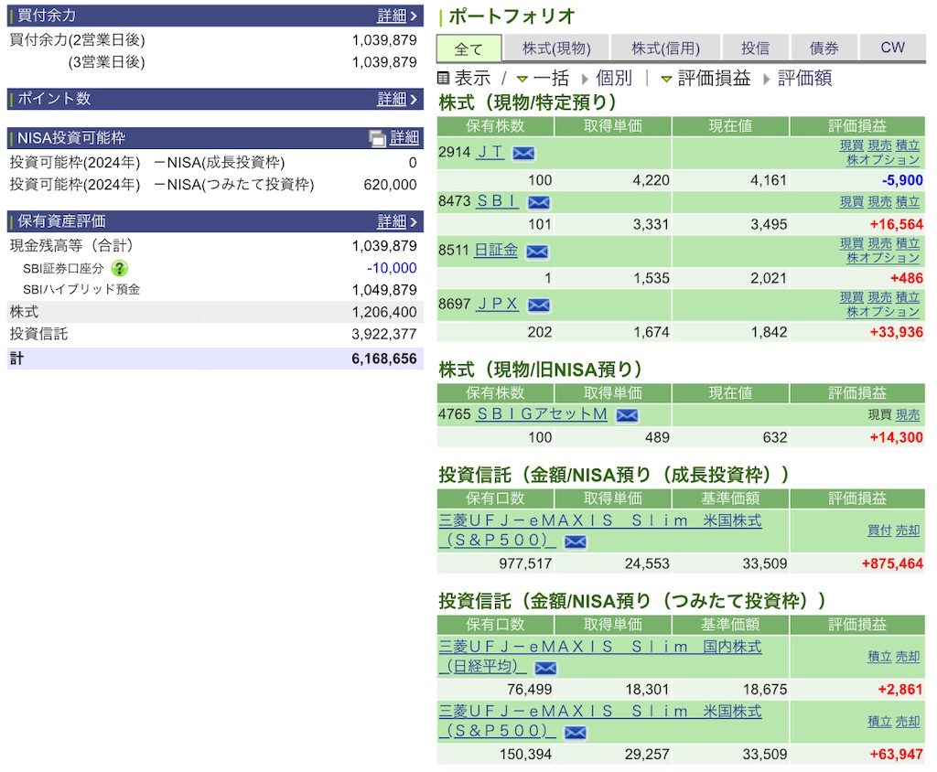
Task: Open eMAXIS Slim 国内株式(日経平均) fund link
Action: (600, 656)
